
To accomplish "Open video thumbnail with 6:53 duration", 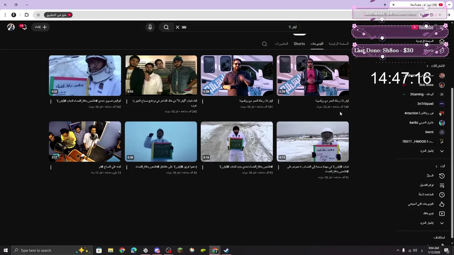I will coord(161,75).
